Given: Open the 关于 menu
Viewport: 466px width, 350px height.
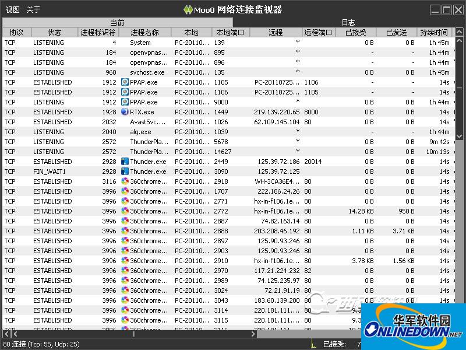Looking at the screenshot, I should coord(33,9).
